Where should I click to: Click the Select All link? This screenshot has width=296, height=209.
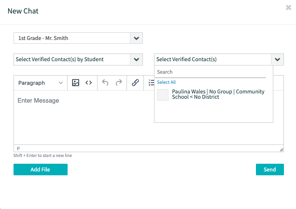coord(166,82)
